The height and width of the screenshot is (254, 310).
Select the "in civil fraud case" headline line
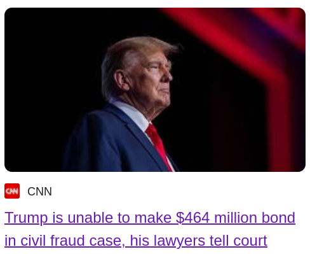pyautogui.click(x=65, y=241)
